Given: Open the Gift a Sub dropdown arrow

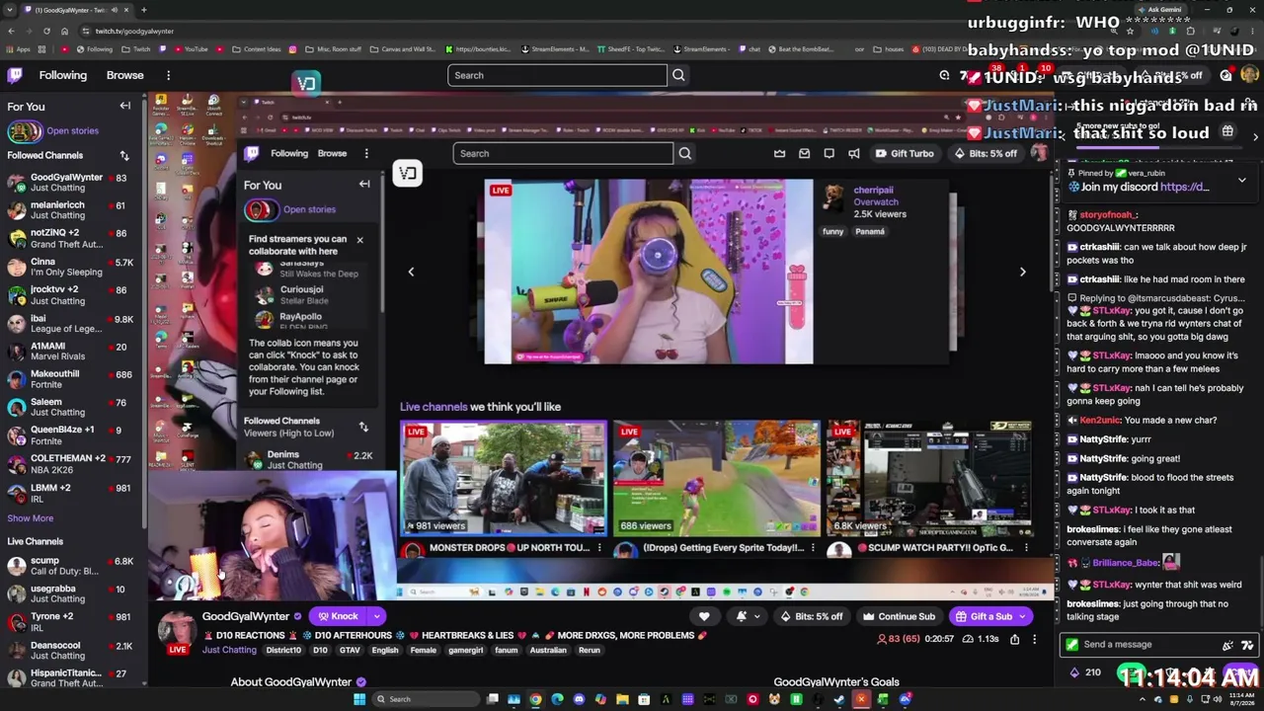Looking at the screenshot, I should coord(1023,616).
